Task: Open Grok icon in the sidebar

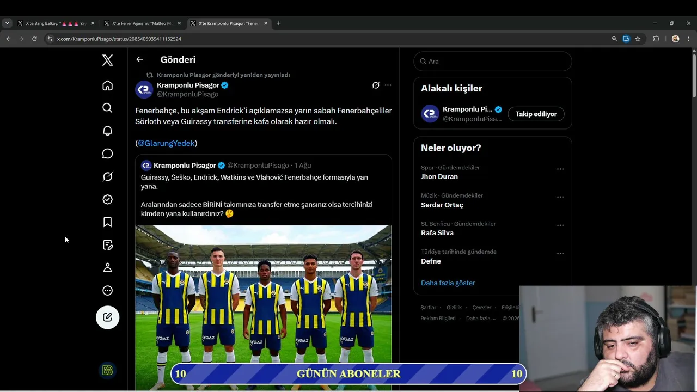Action: (x=108, y=176)
